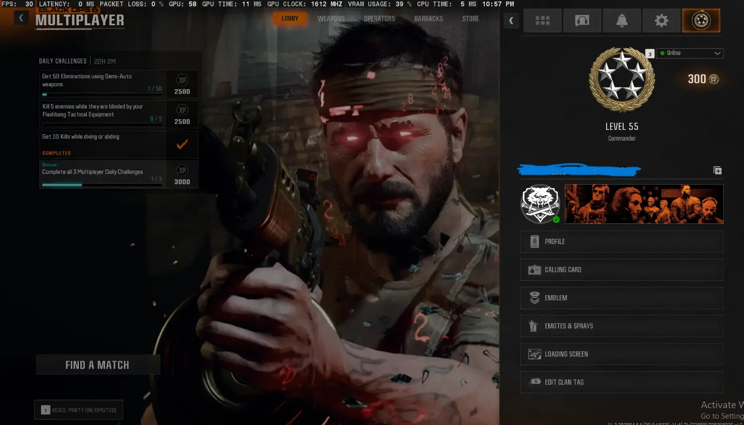This screenshot has height=425, width=744.
Task: Collapse the right player panel chevron
Action: click(x=511, y=21)
